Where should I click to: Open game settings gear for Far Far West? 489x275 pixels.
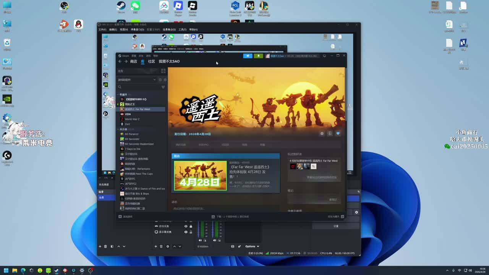click(322, 134)
